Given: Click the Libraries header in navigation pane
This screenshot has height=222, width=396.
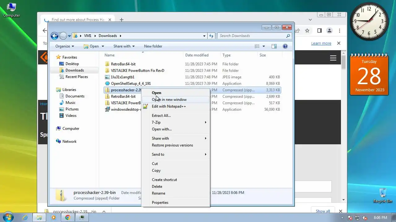Looking at the screenshot, I should (69, 90).
